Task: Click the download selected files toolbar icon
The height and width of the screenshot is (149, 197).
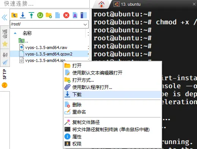Action: (23, 15)
